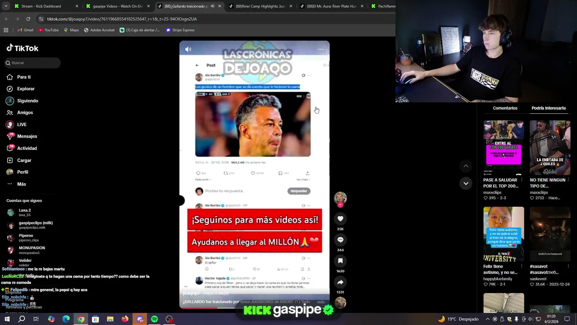Open the Para ti feed
The height and width of the screenshot is (325, 577).
tap(19, 77)
